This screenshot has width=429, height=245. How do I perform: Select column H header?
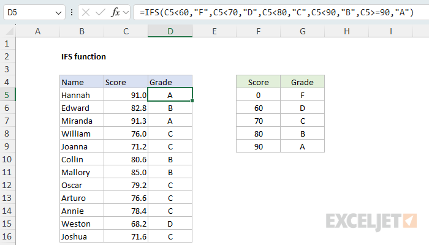(x=347, y=31)
